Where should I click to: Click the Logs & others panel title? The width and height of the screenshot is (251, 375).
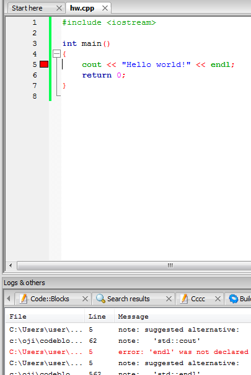[24, 283]
